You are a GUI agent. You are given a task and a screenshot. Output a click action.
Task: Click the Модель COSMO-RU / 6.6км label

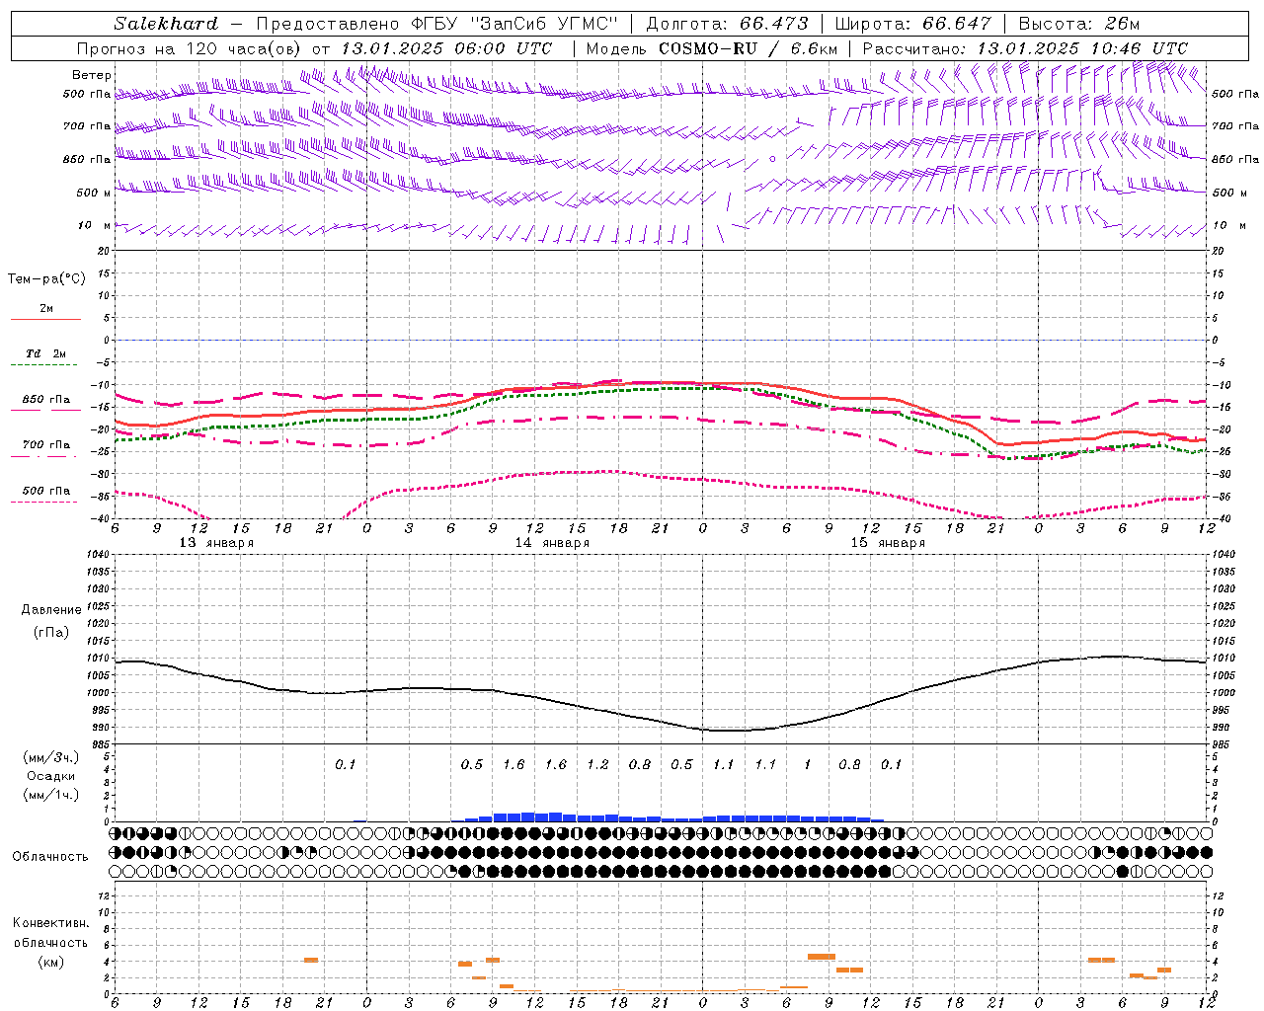tap(712, 48)
